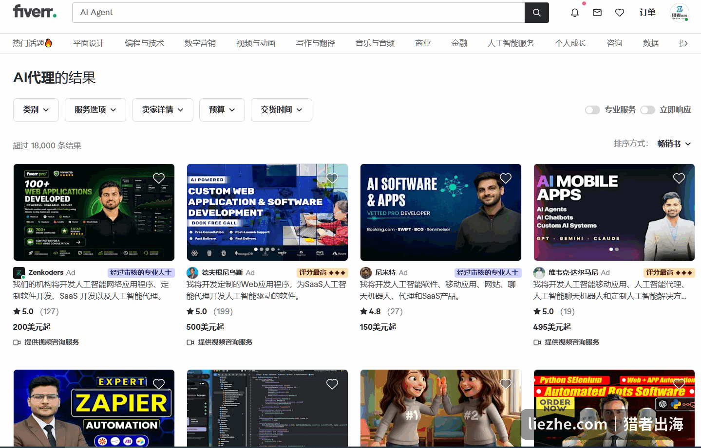Open the notifications bell
701x448 pixels.
[x=575, y=13]
